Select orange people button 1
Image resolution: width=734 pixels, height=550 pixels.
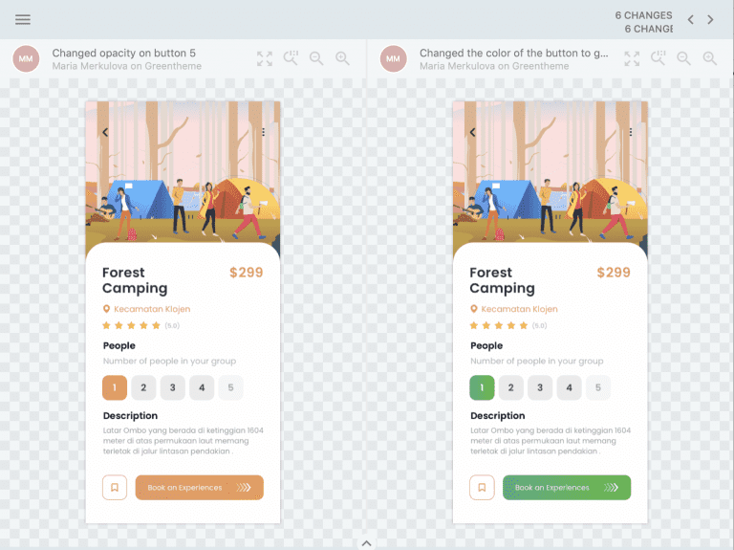point(115,387)
